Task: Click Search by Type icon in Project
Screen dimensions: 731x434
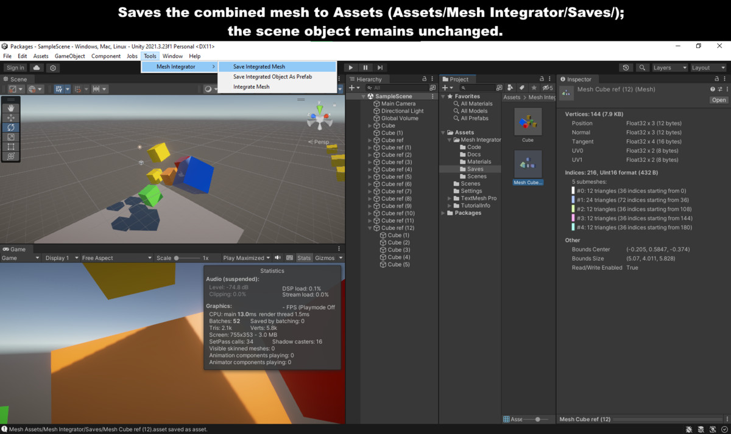Action: [510, 88]
